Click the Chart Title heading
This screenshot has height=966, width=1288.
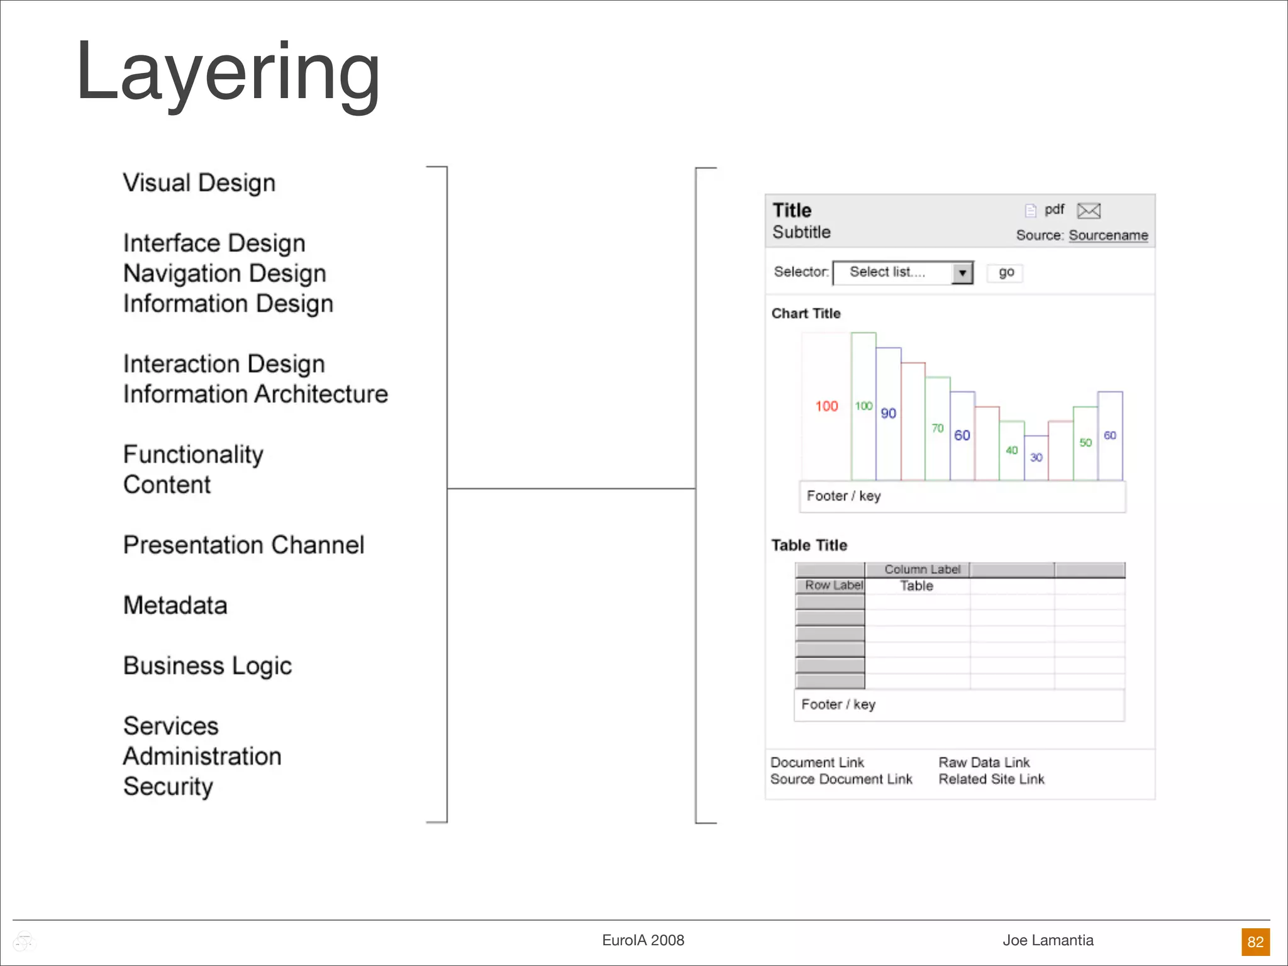point(806,313)
